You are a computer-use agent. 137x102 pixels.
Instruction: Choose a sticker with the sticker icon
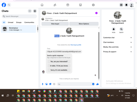(50, 84)
